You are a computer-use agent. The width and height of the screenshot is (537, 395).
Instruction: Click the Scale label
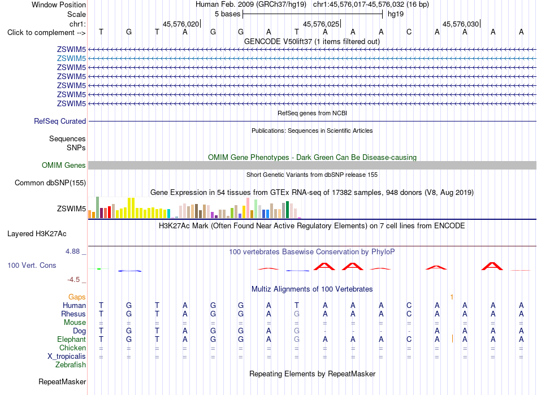(x=77, y=14)
